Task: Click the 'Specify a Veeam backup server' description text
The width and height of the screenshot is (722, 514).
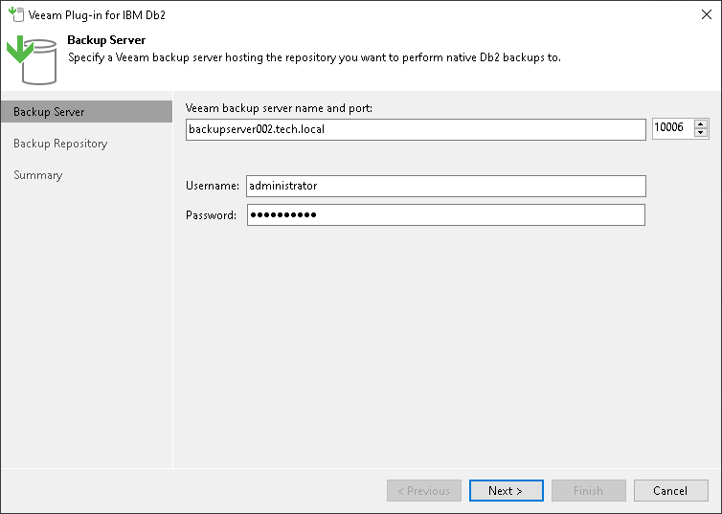Action: click(x=314, y=57)
